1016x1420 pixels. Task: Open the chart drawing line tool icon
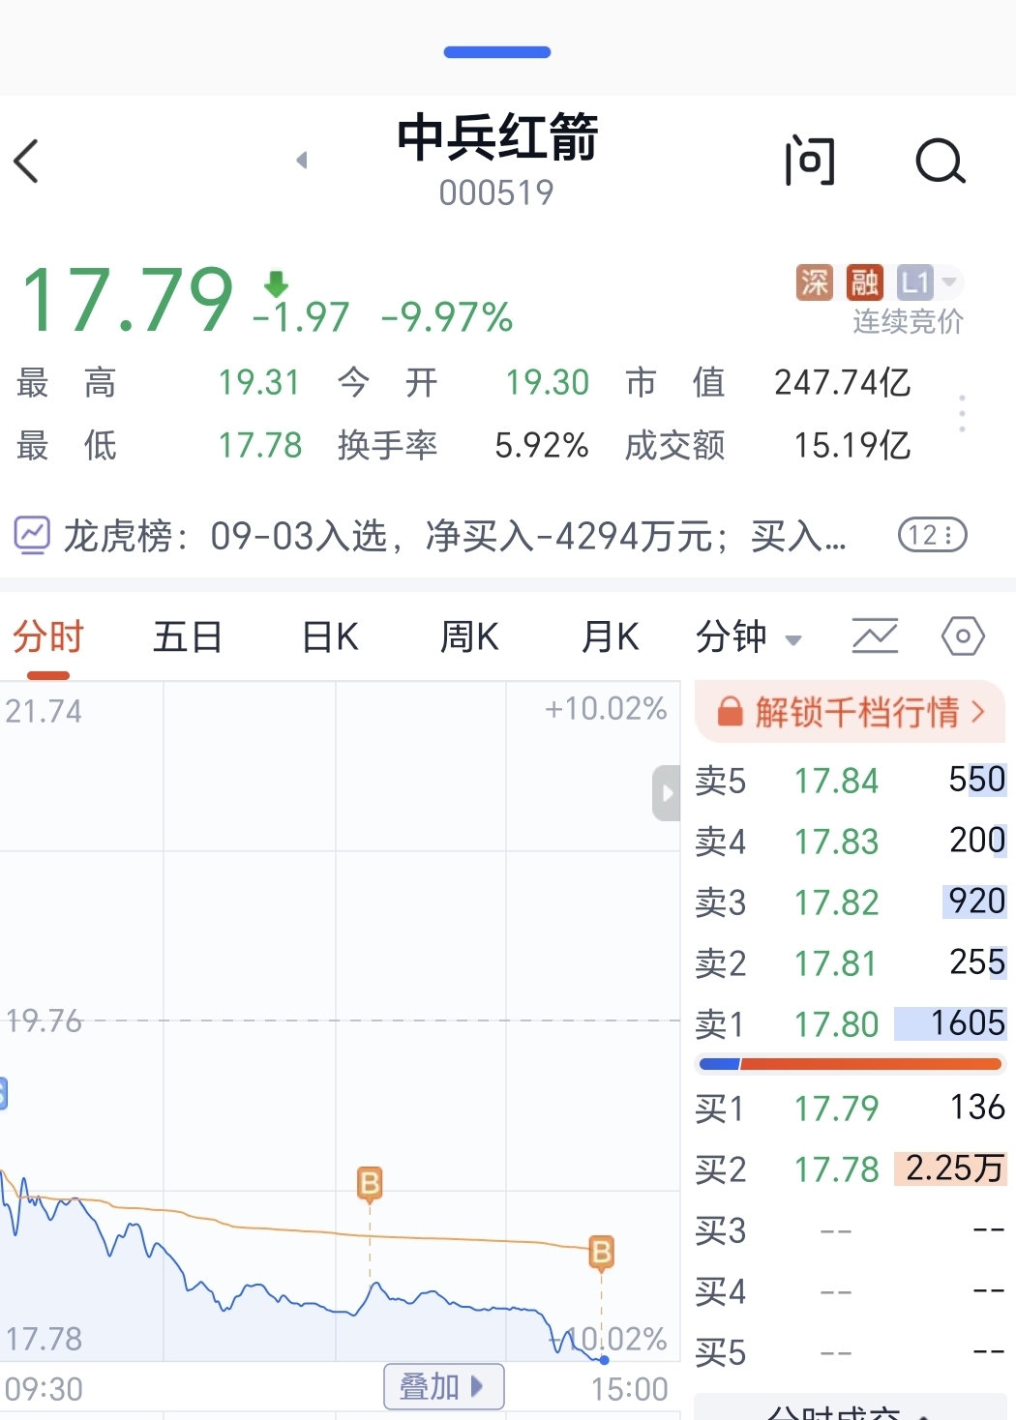(875, 636)
